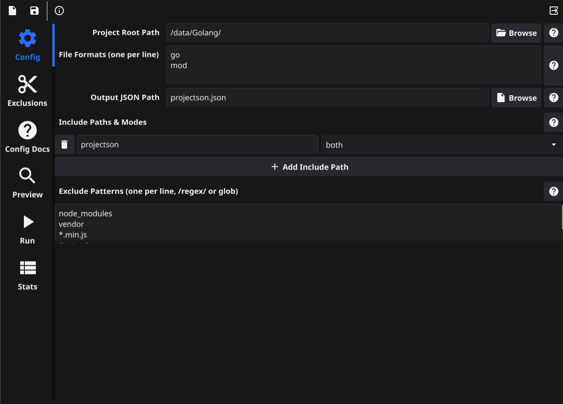Open the info about icon
The height and width of the screenshot is (404, 563).
tap(59, 11)
